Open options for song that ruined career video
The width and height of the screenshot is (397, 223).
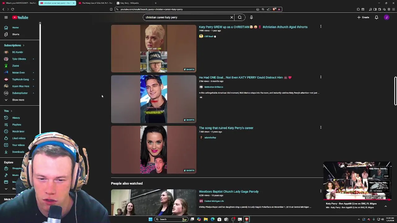point(321,127)
